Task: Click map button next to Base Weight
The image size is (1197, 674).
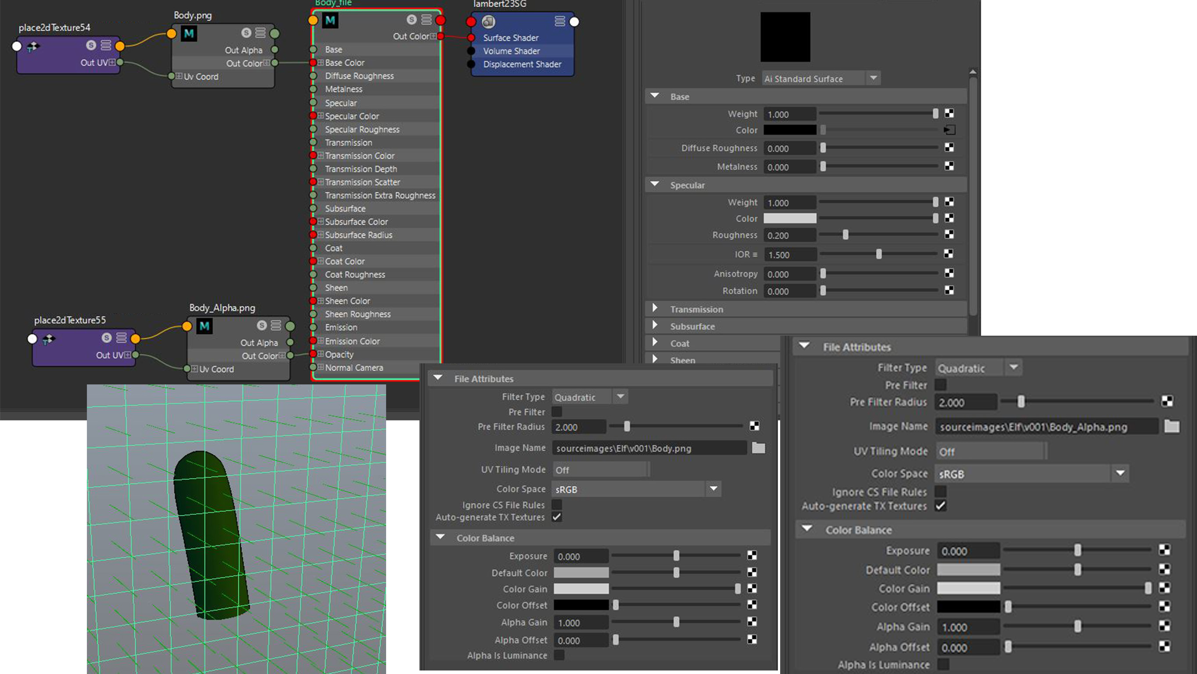Action: (949, 113)
